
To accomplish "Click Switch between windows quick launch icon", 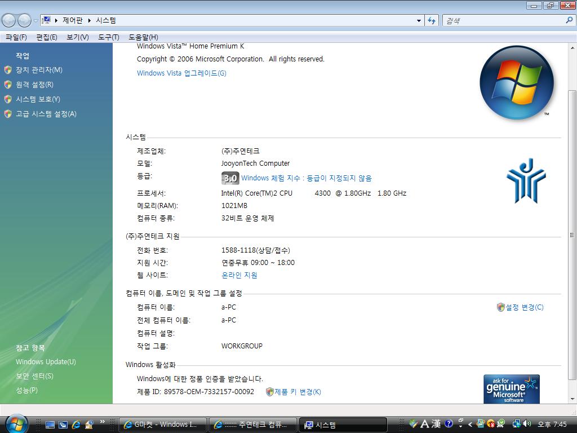I will click(63, 425).
